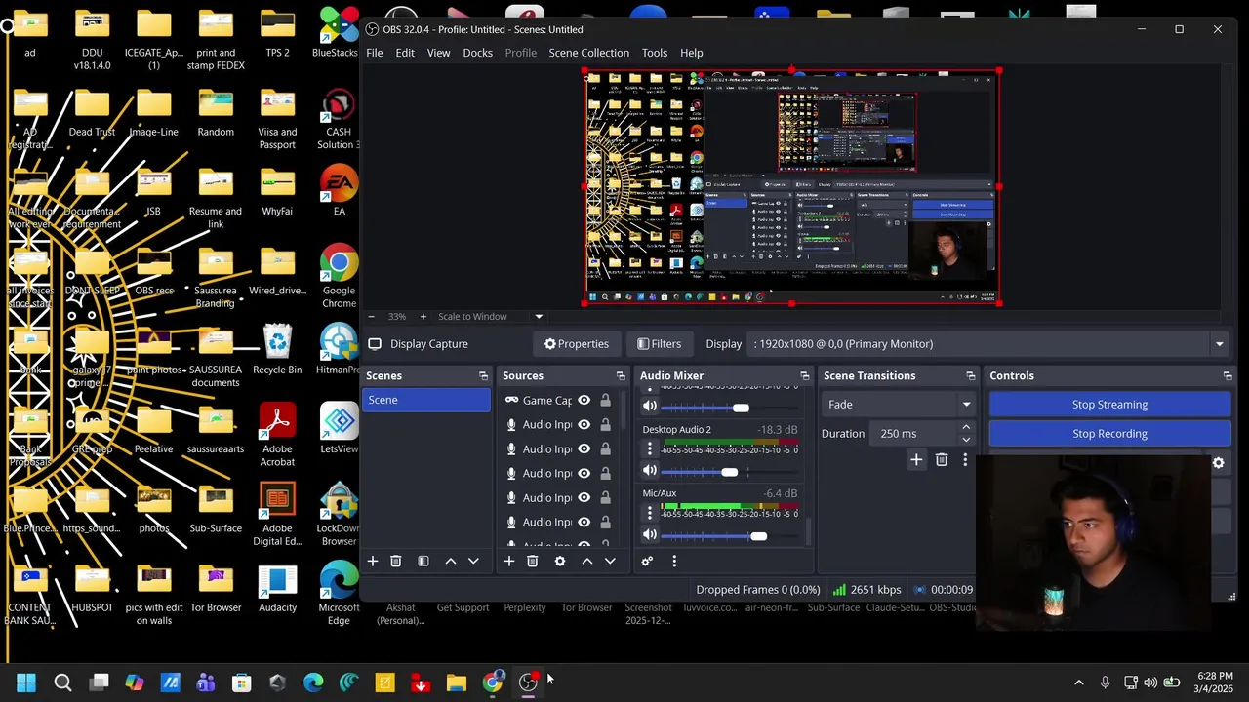Add a new source with the plus icon
Viewport: 1249px width, 702px height.
pos(508,561)
